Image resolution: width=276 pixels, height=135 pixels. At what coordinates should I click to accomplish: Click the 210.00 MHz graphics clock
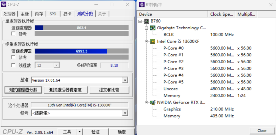(x=222, y=109)
